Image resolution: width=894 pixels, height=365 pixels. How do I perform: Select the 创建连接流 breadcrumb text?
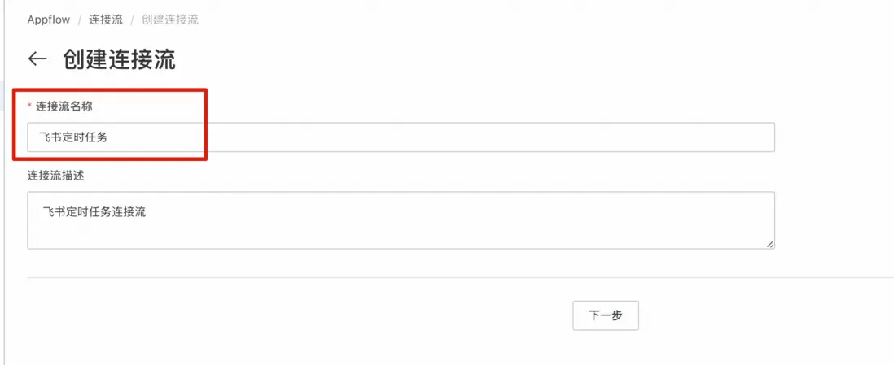click(x=170, y=20)
